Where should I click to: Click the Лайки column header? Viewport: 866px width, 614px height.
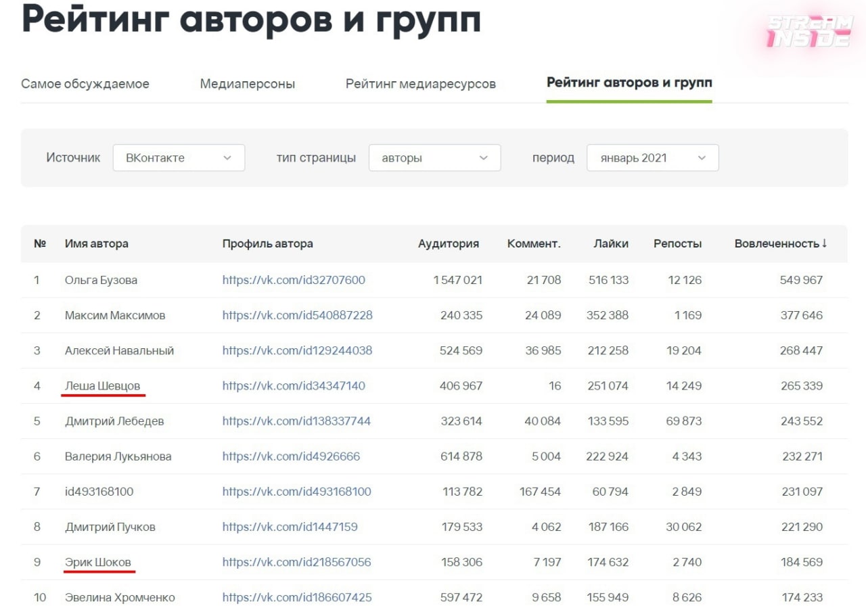pyautogui.click(x=611, y=243)
